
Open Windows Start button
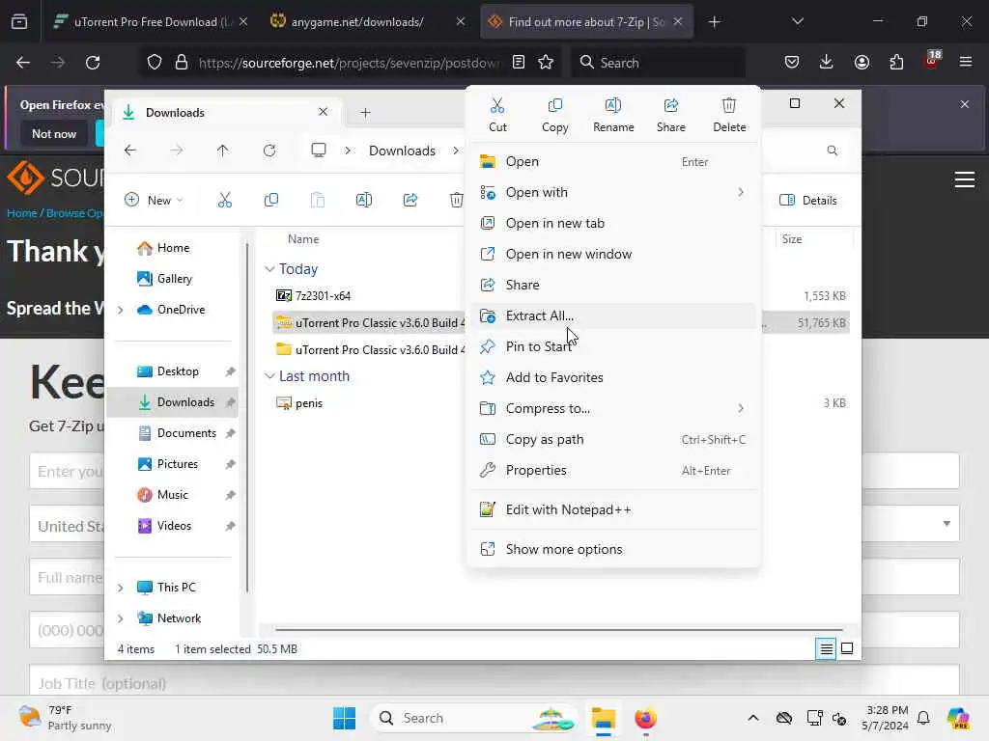point(345,718)
